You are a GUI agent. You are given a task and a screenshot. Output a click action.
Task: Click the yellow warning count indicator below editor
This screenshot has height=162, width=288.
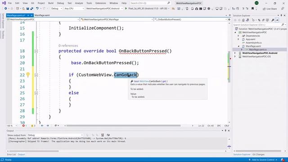pos(33,126)
